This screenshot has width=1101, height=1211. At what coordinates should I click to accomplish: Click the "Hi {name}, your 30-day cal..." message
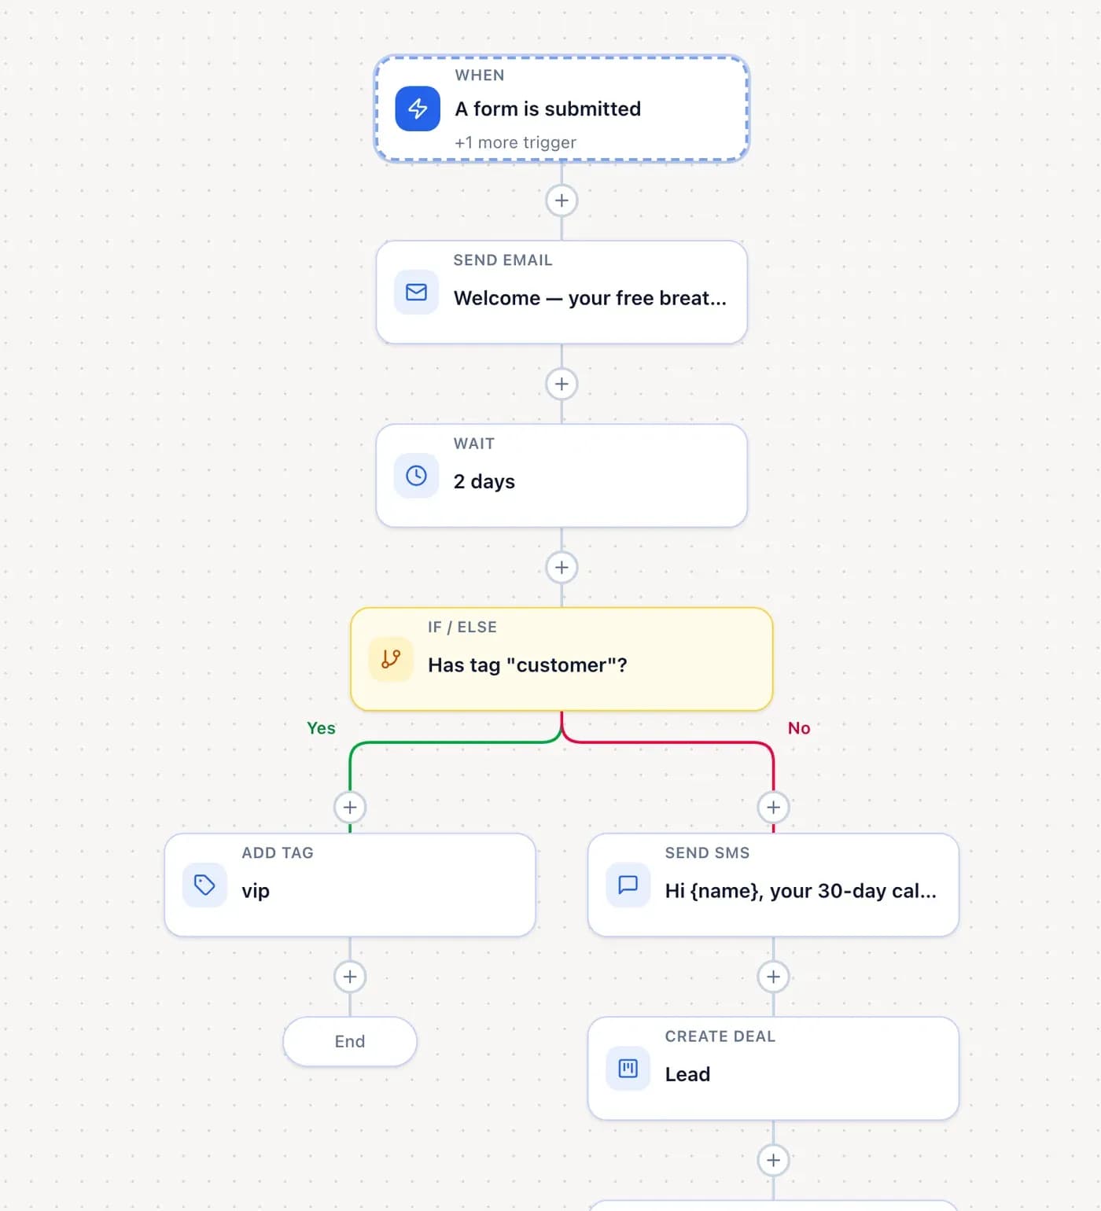click(x=801, y=891)
